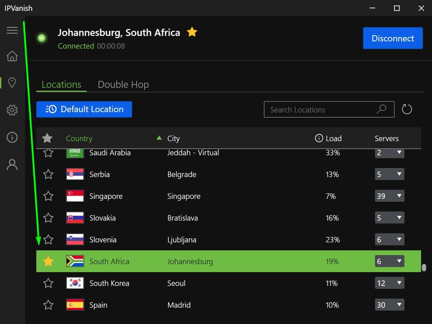Select the Bratislava city cell
Screen dimensions: 432x324
point(183,218)
